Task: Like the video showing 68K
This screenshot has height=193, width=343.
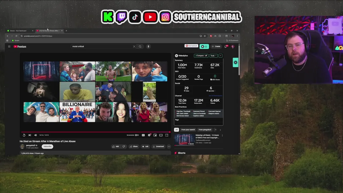Action: [115, 146]
